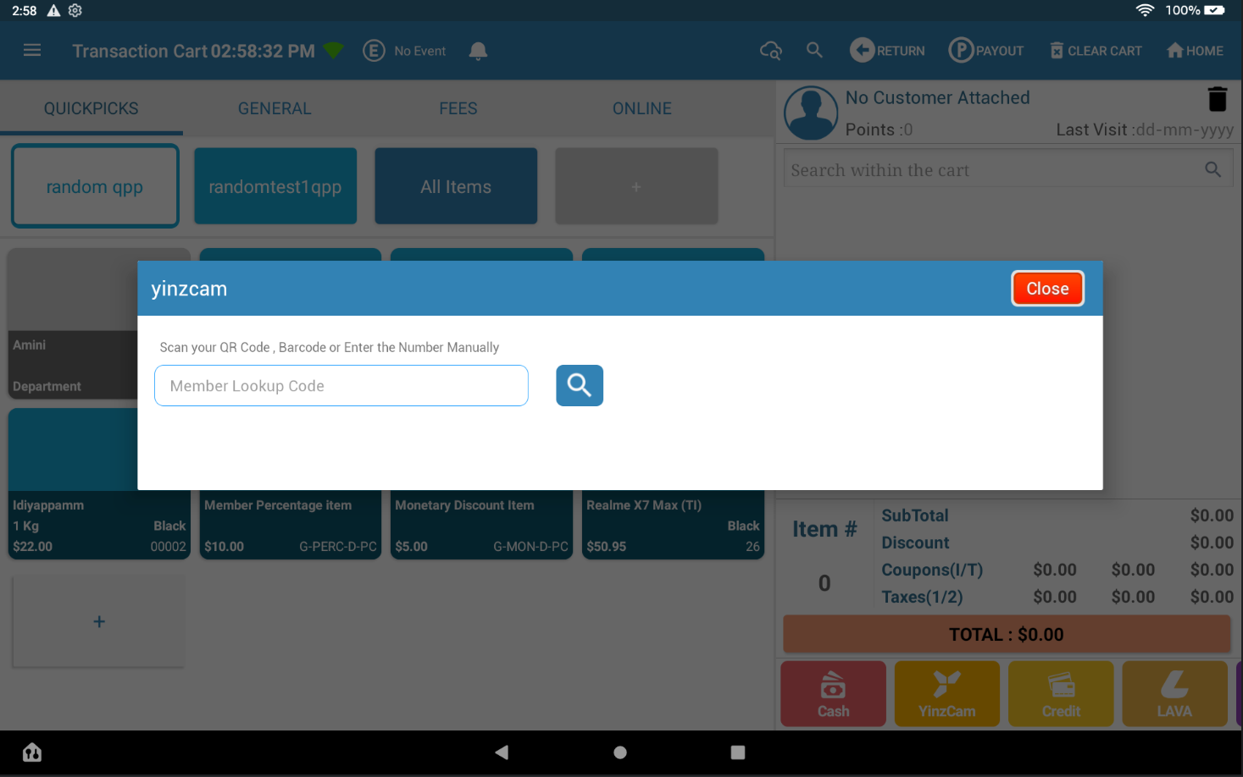1243x777 pixels.
Task: Tap the Android home circle button
Action: point(620,752)
